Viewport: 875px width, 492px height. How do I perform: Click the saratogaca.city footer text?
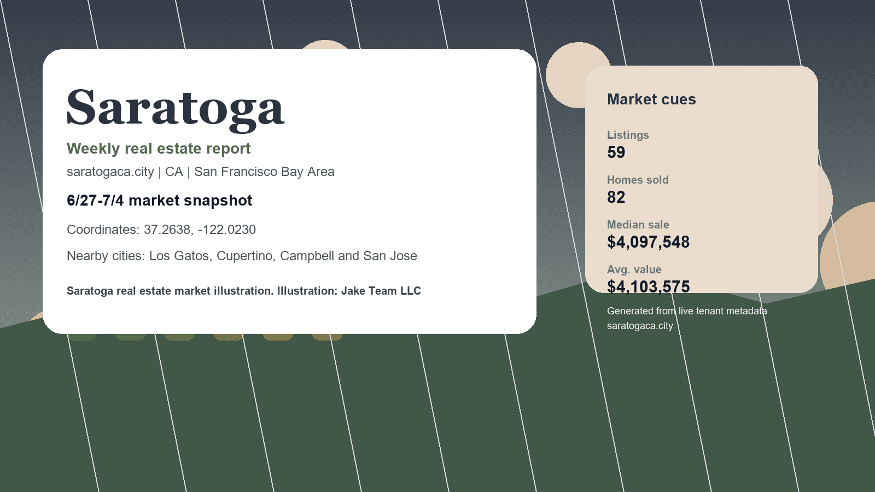pos(640,326)
